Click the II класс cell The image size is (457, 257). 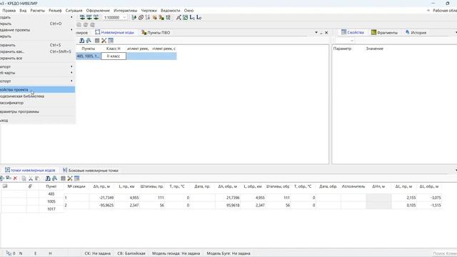point(114,56)
